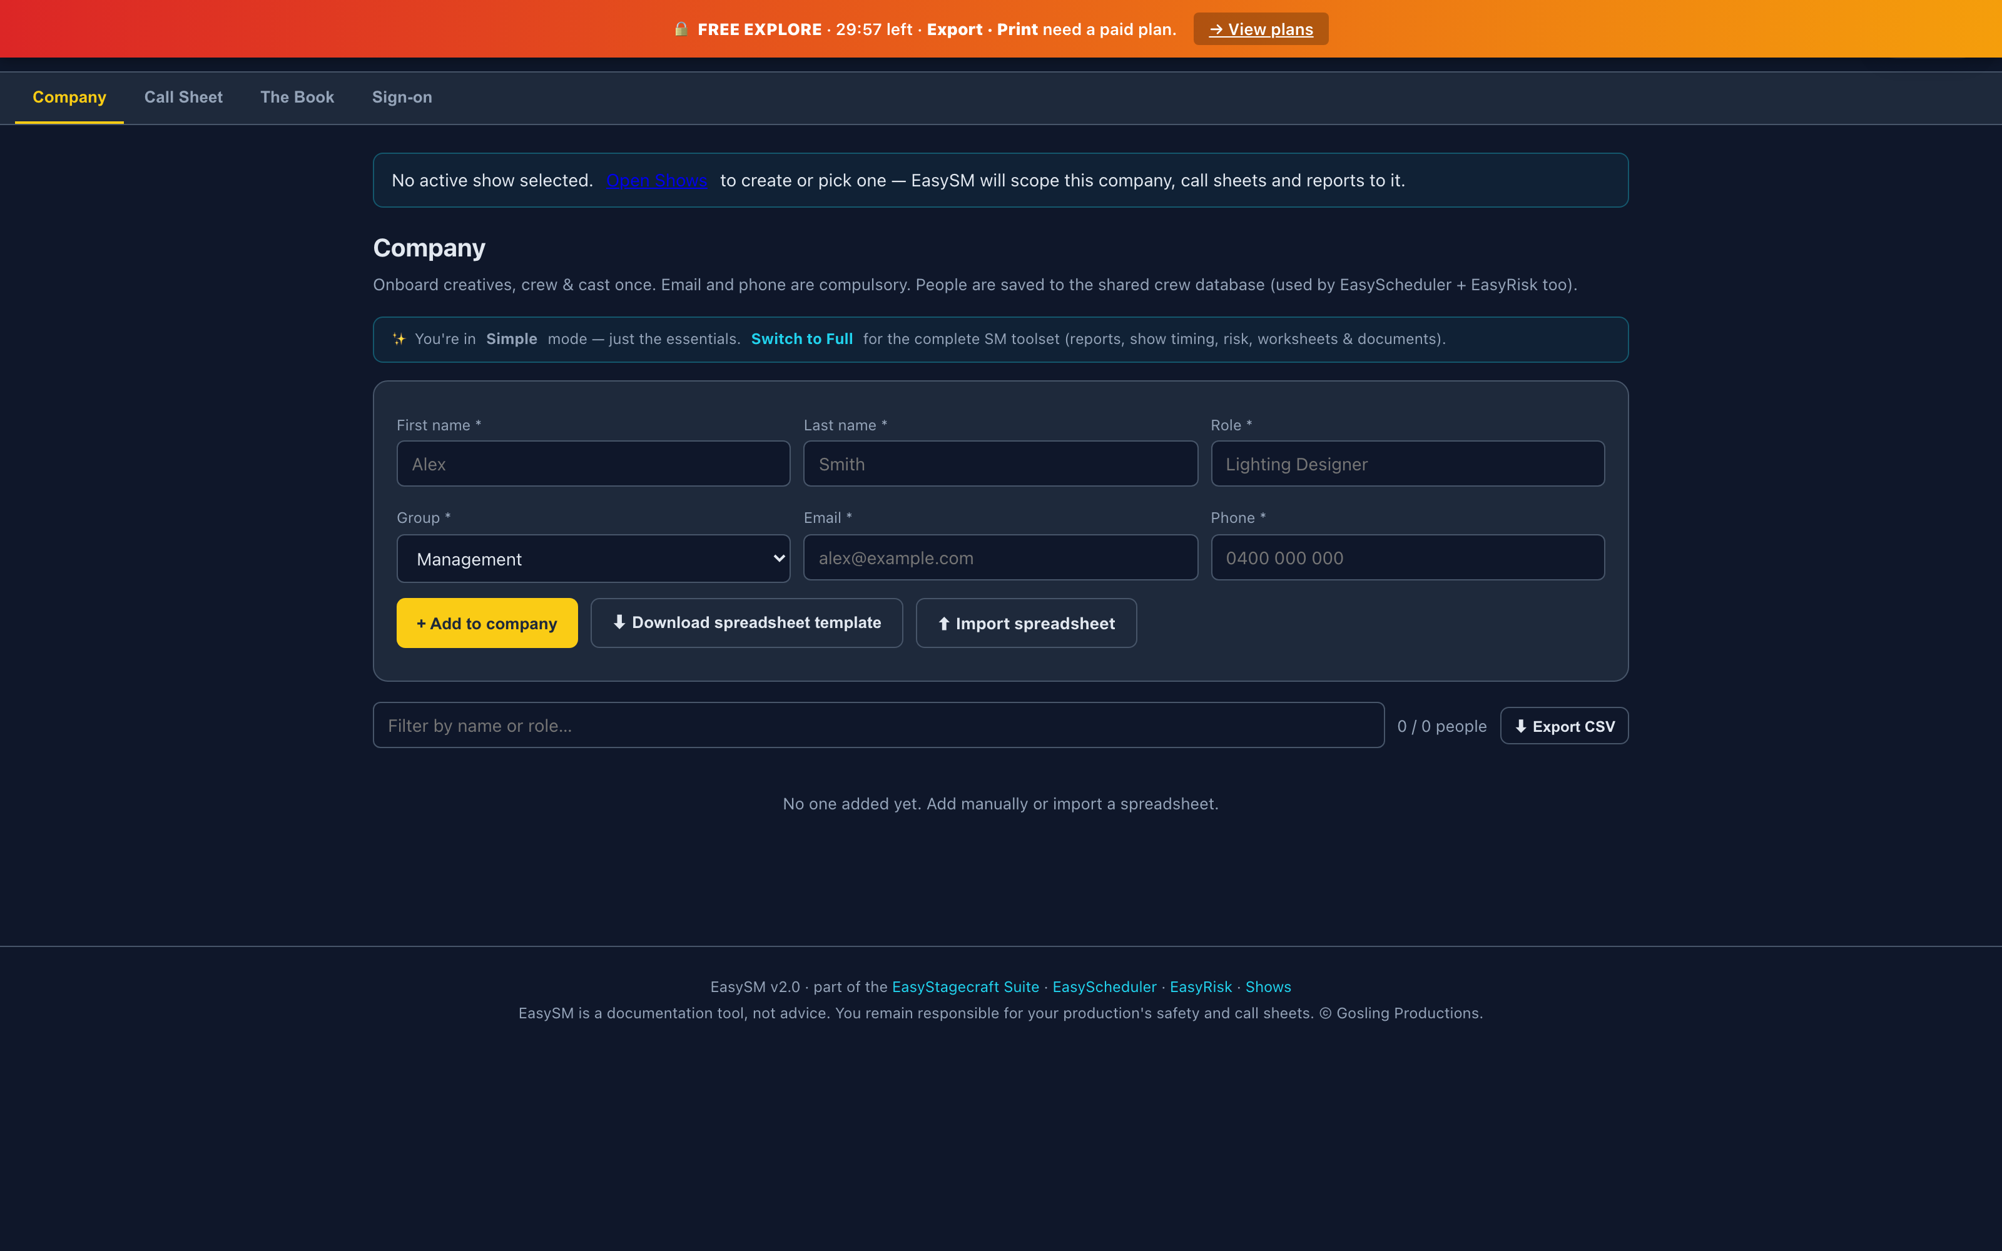Focus the Last name field
The height and width of the screenshot is (1251, 2002).
[1000, 463]
